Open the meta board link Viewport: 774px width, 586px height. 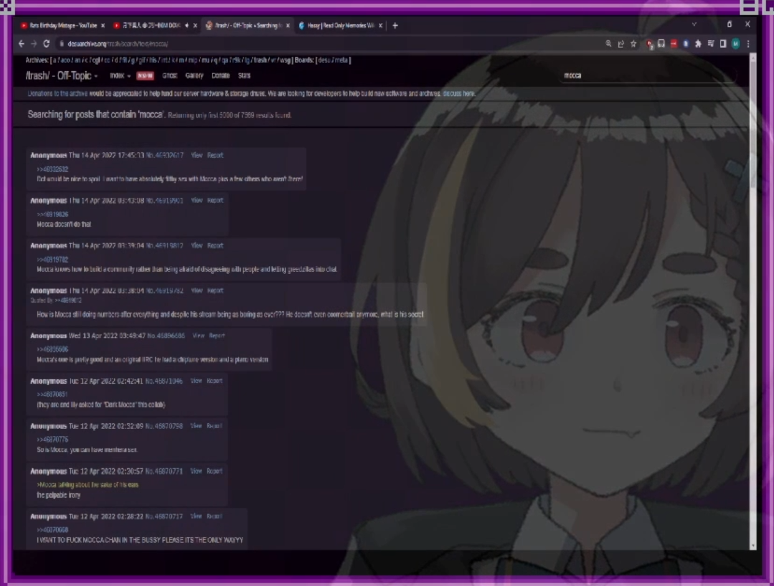click(x=341, y=60)
